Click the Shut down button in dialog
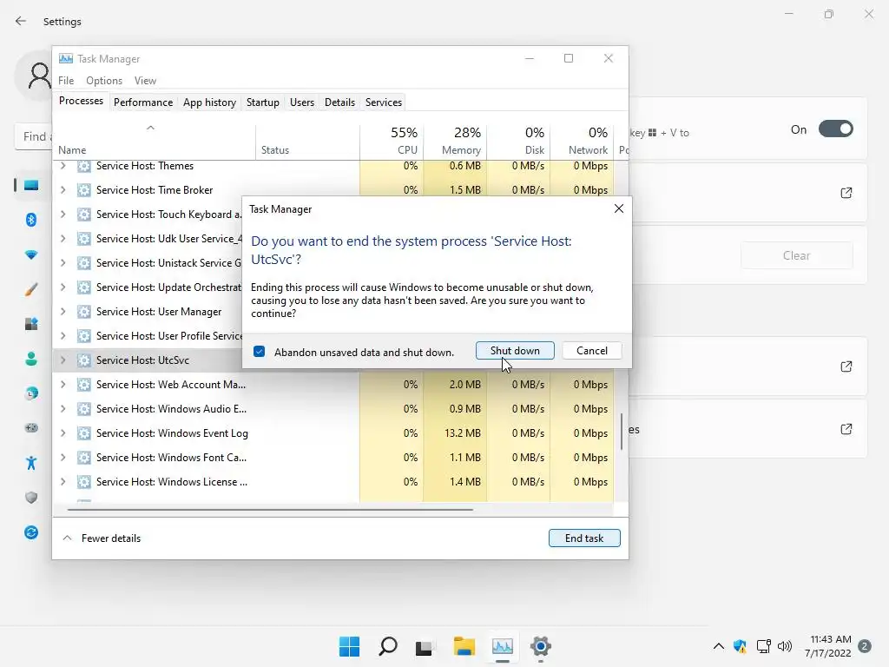Screen dimensions: 889x667 (515, 351)
